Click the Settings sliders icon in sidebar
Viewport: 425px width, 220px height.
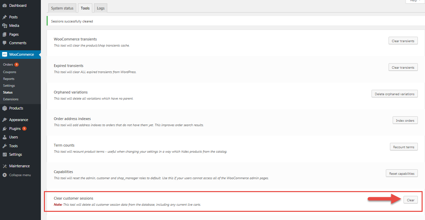[4, 154]
